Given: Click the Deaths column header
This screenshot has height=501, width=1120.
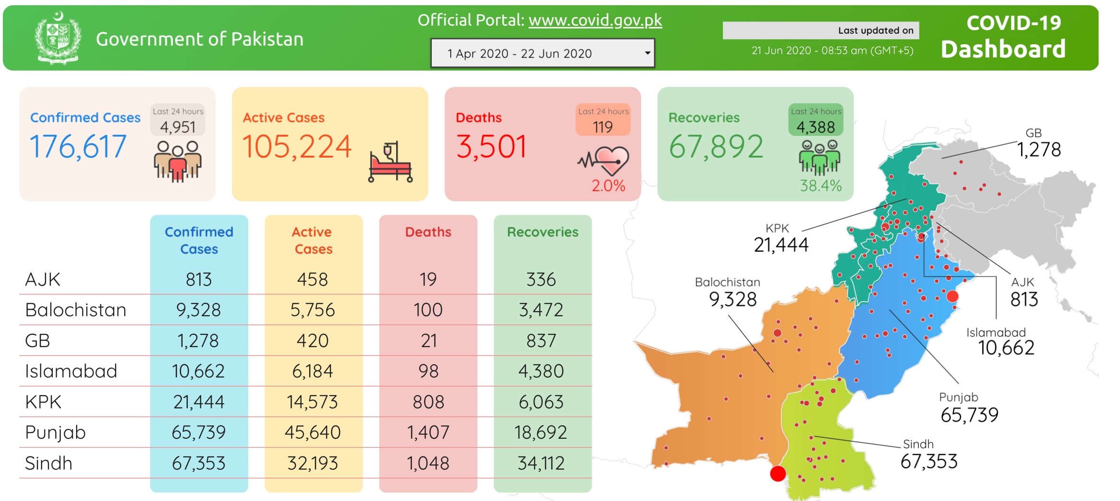Looking at the screenshot, I should coord(428,232).
